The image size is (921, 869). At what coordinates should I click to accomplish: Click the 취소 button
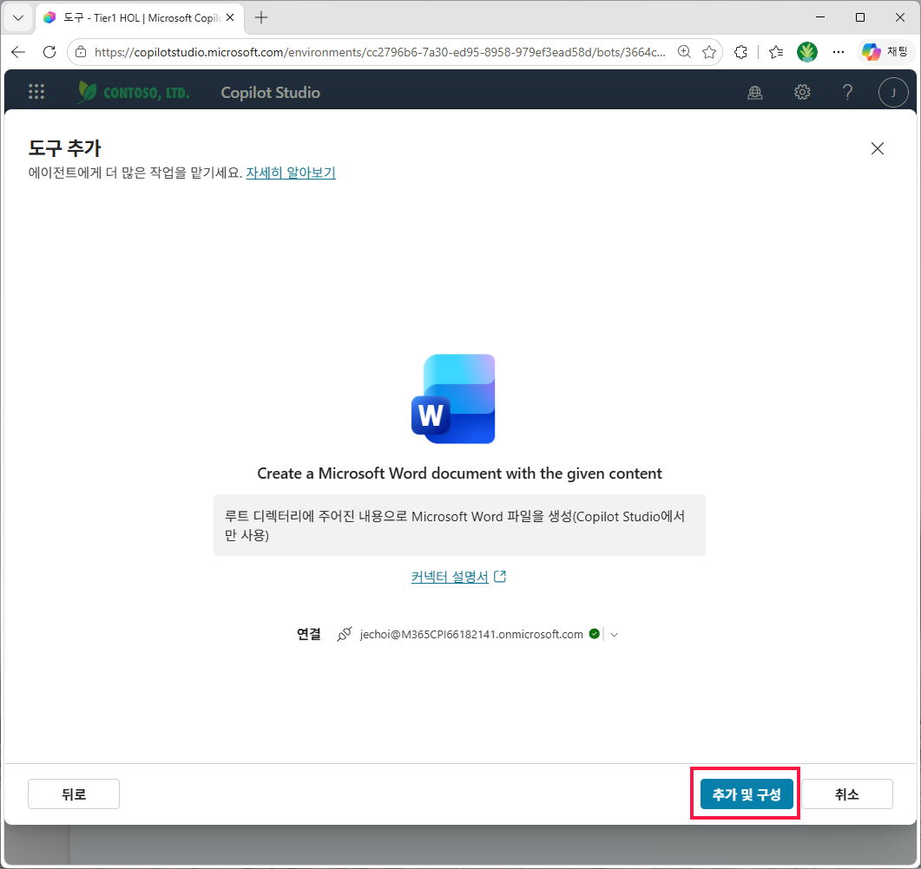click(x=847, y=794)
